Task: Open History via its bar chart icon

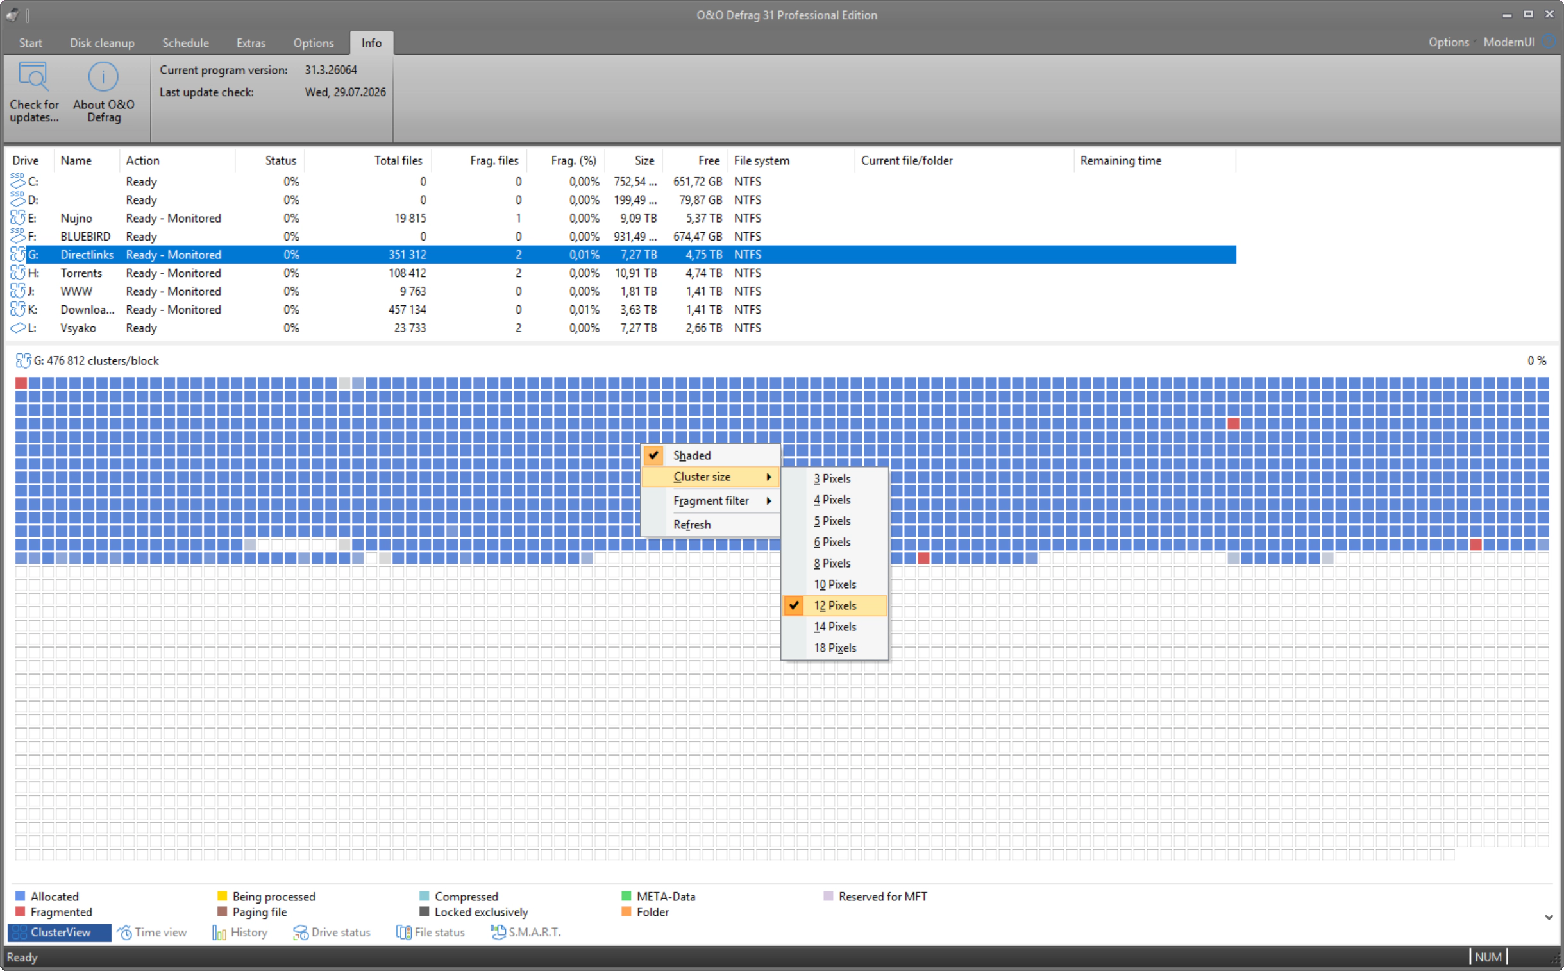Action: (x=219, y=933)
